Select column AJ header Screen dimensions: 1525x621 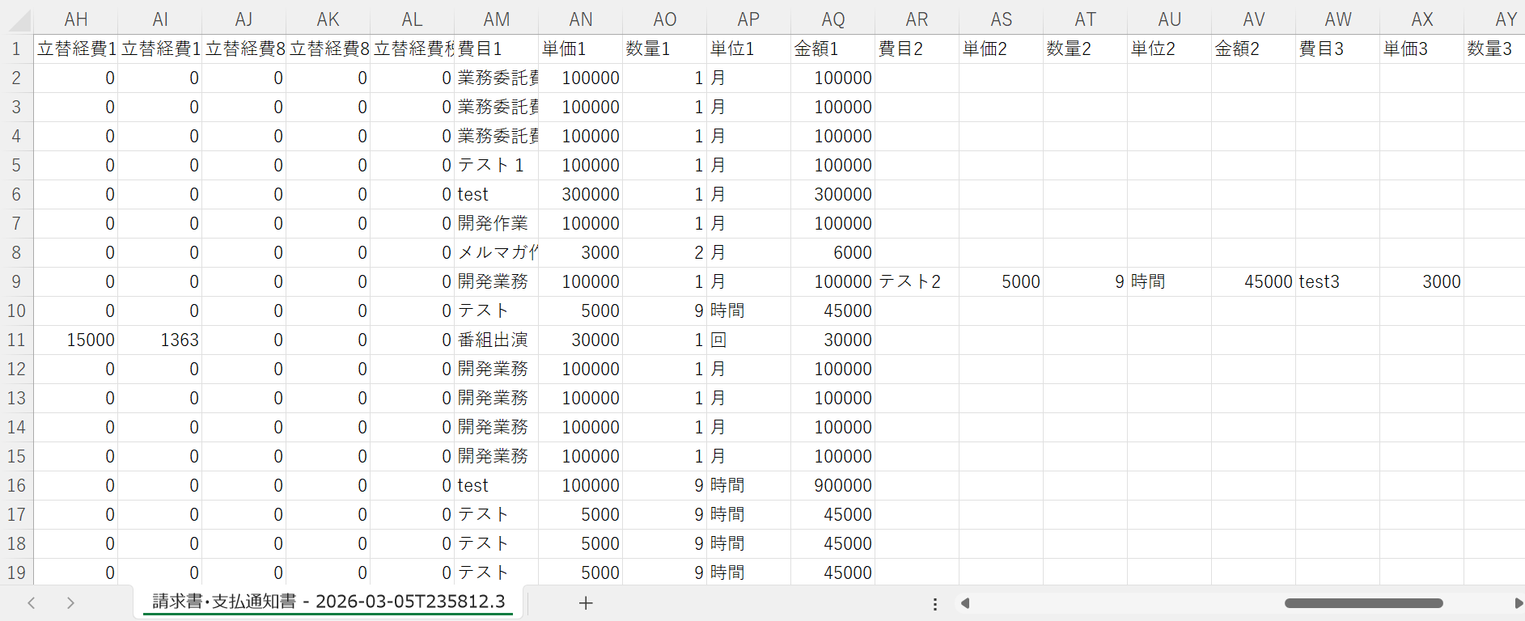tap(244, 19)
